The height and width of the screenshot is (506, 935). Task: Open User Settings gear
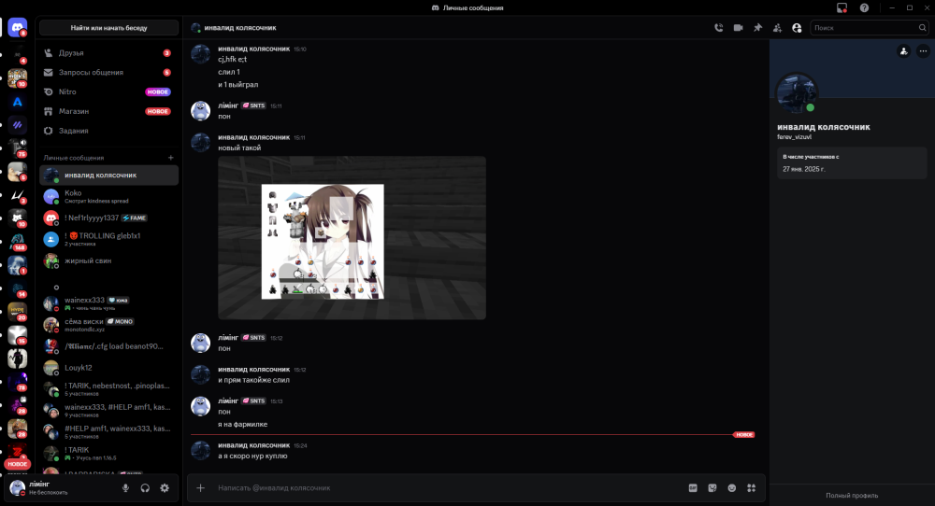pos(165,488)
